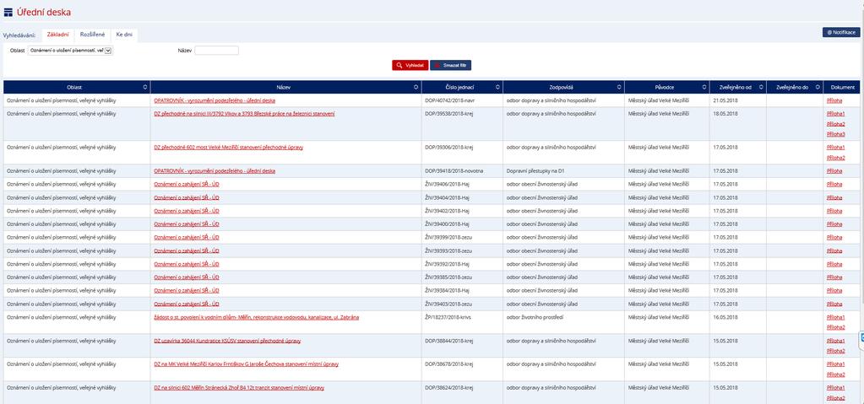Open DZ na silnici 602 Měřín link
The height and width of the screenshot is (404, 864).
[x=238, y=388]
